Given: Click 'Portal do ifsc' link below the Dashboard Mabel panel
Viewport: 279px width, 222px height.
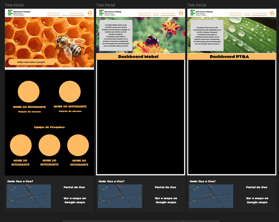Looking at the screenshot, I should [165, 187].
